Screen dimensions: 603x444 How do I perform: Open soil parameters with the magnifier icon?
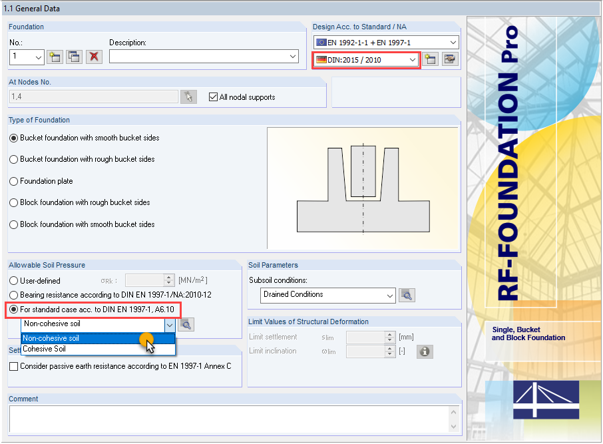186,324
